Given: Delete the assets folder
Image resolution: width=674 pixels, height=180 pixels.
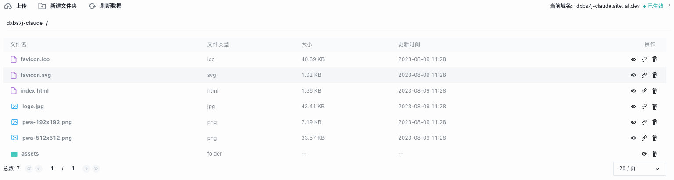Looking at the screenshot, I should [655, 154].
